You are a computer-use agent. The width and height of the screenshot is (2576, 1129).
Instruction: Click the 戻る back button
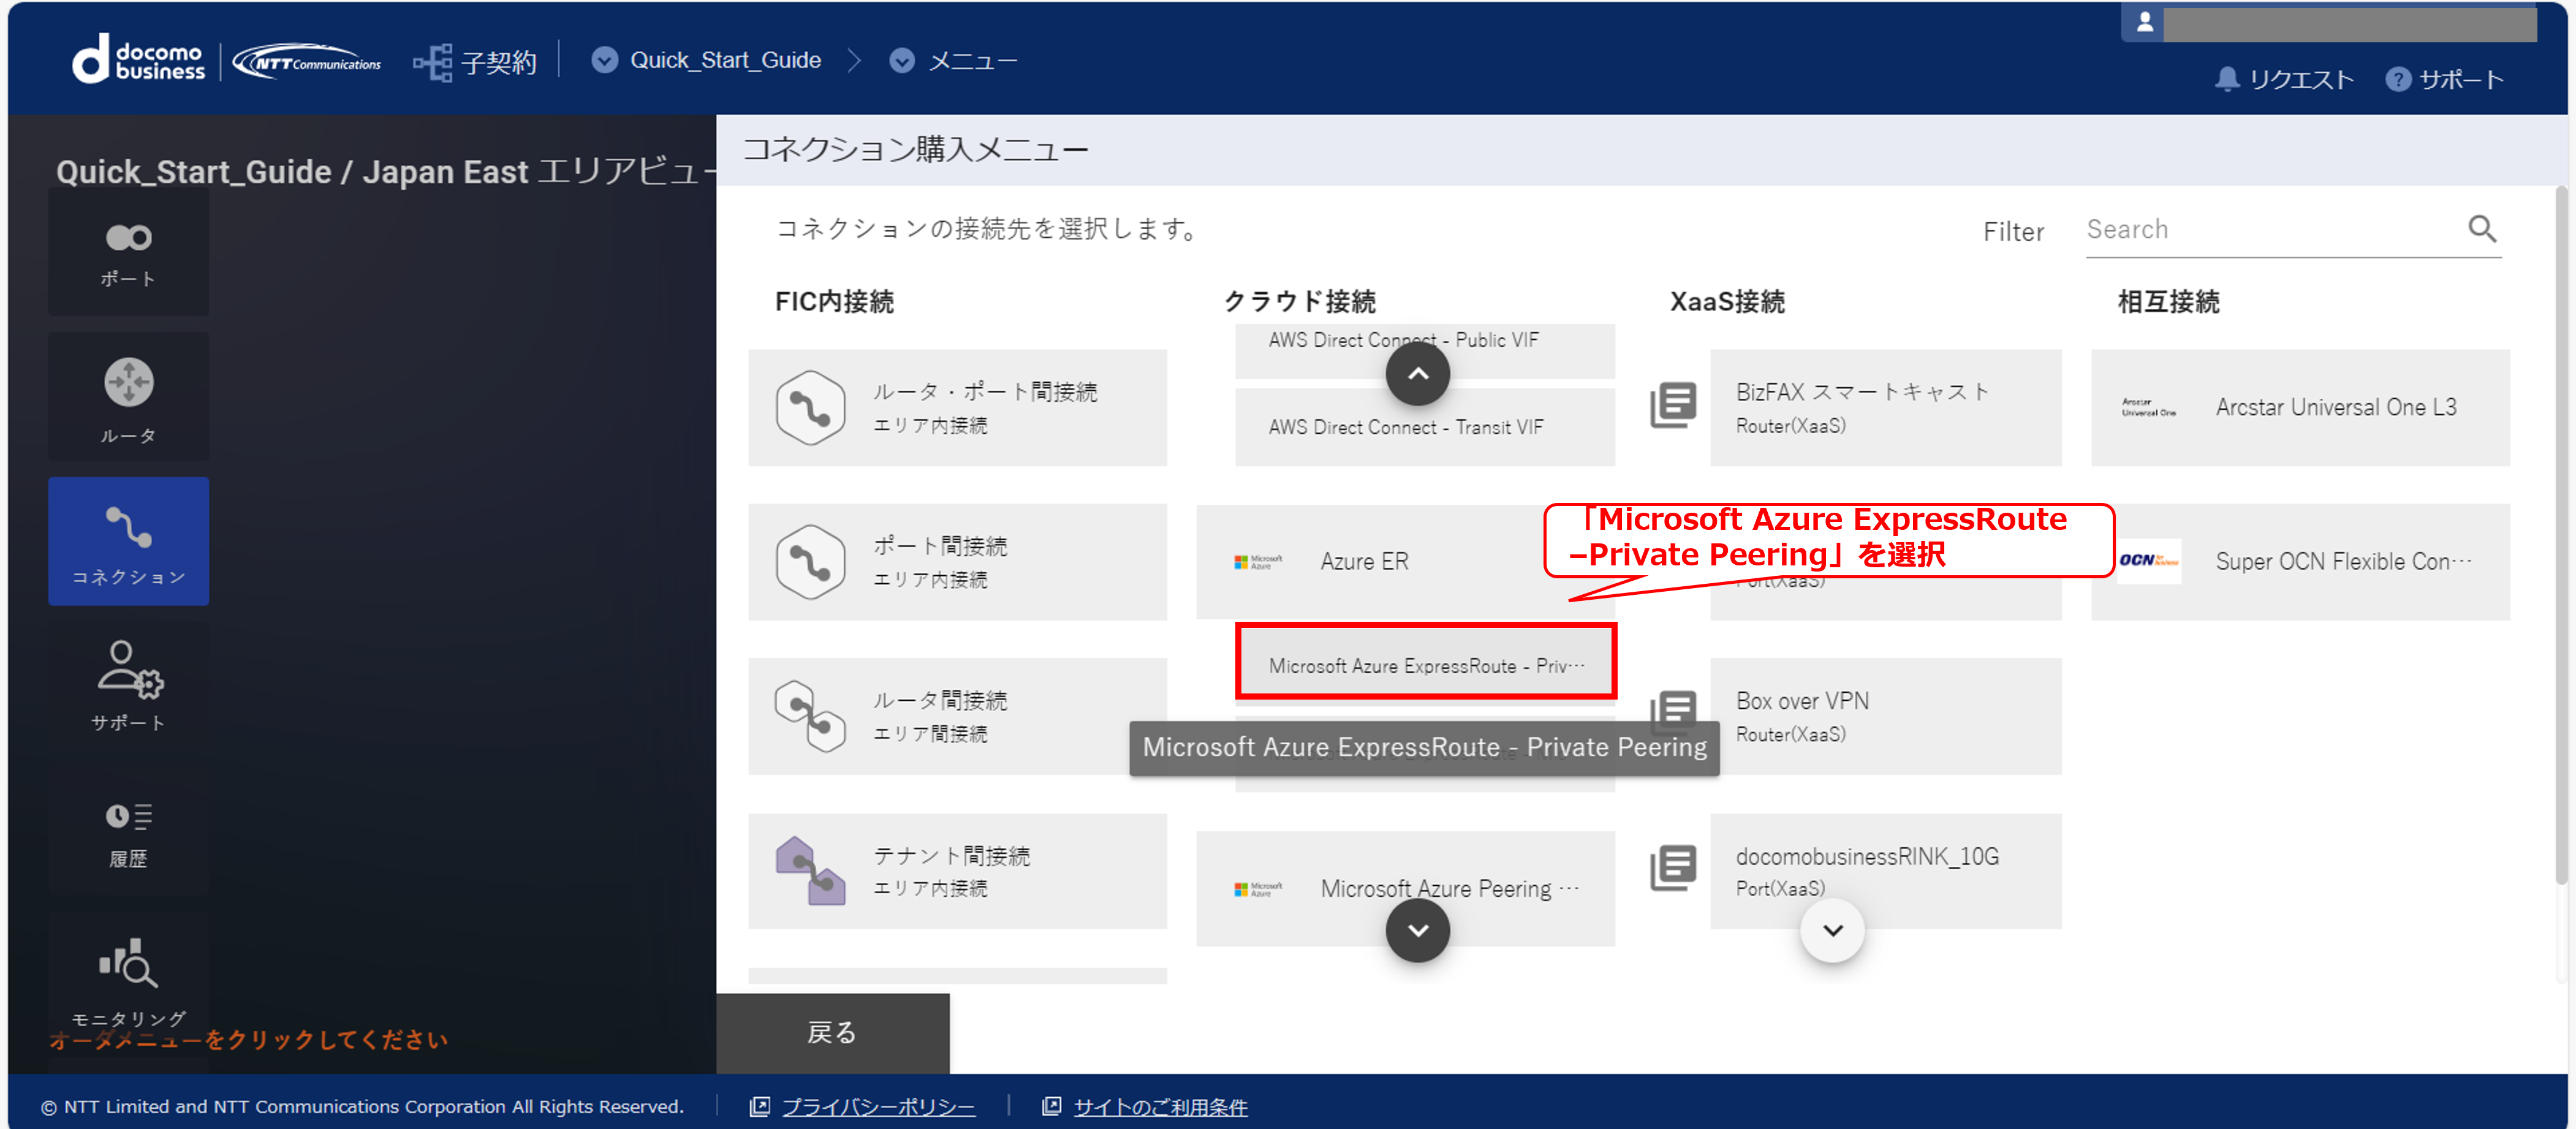click(832, 1033)
